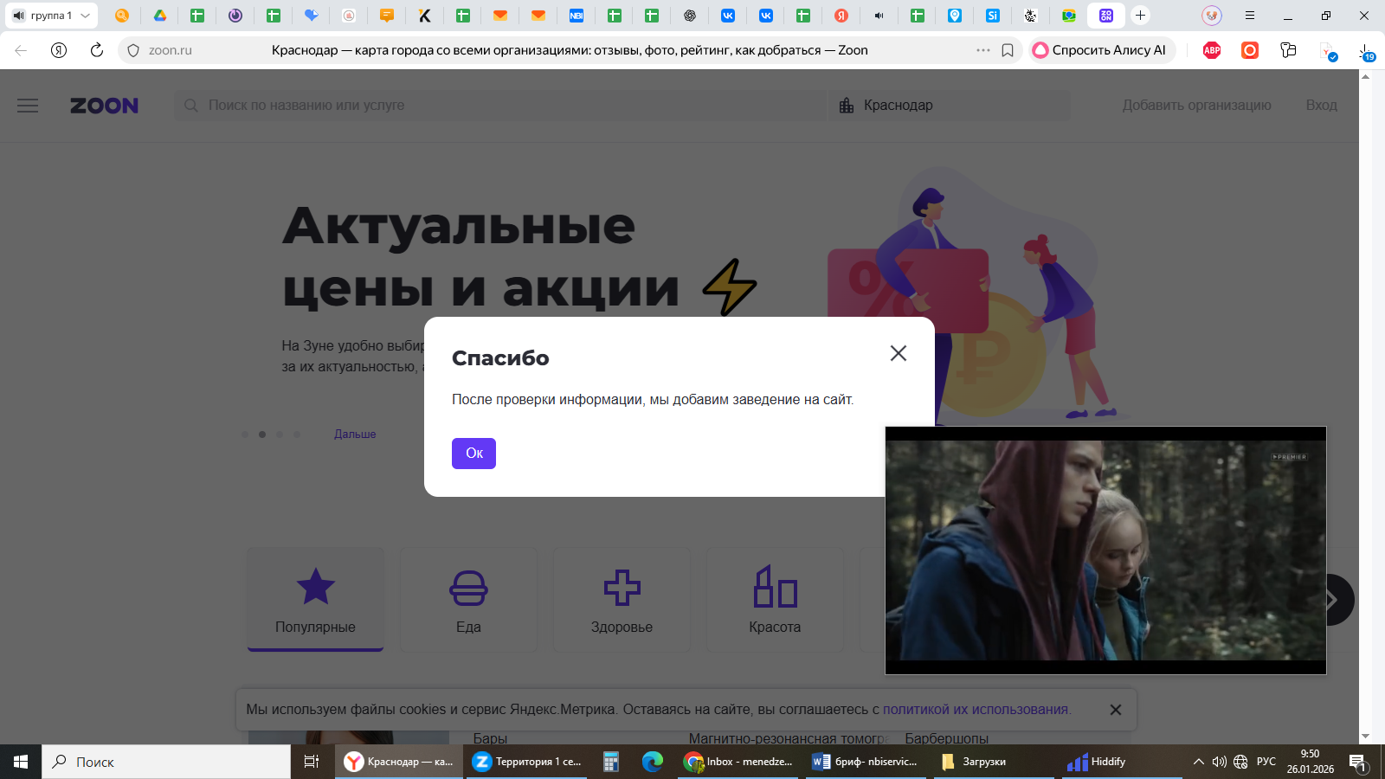1385x779 pixels.
Task: Select the active second carousel dot
Action: click(262, 435)
